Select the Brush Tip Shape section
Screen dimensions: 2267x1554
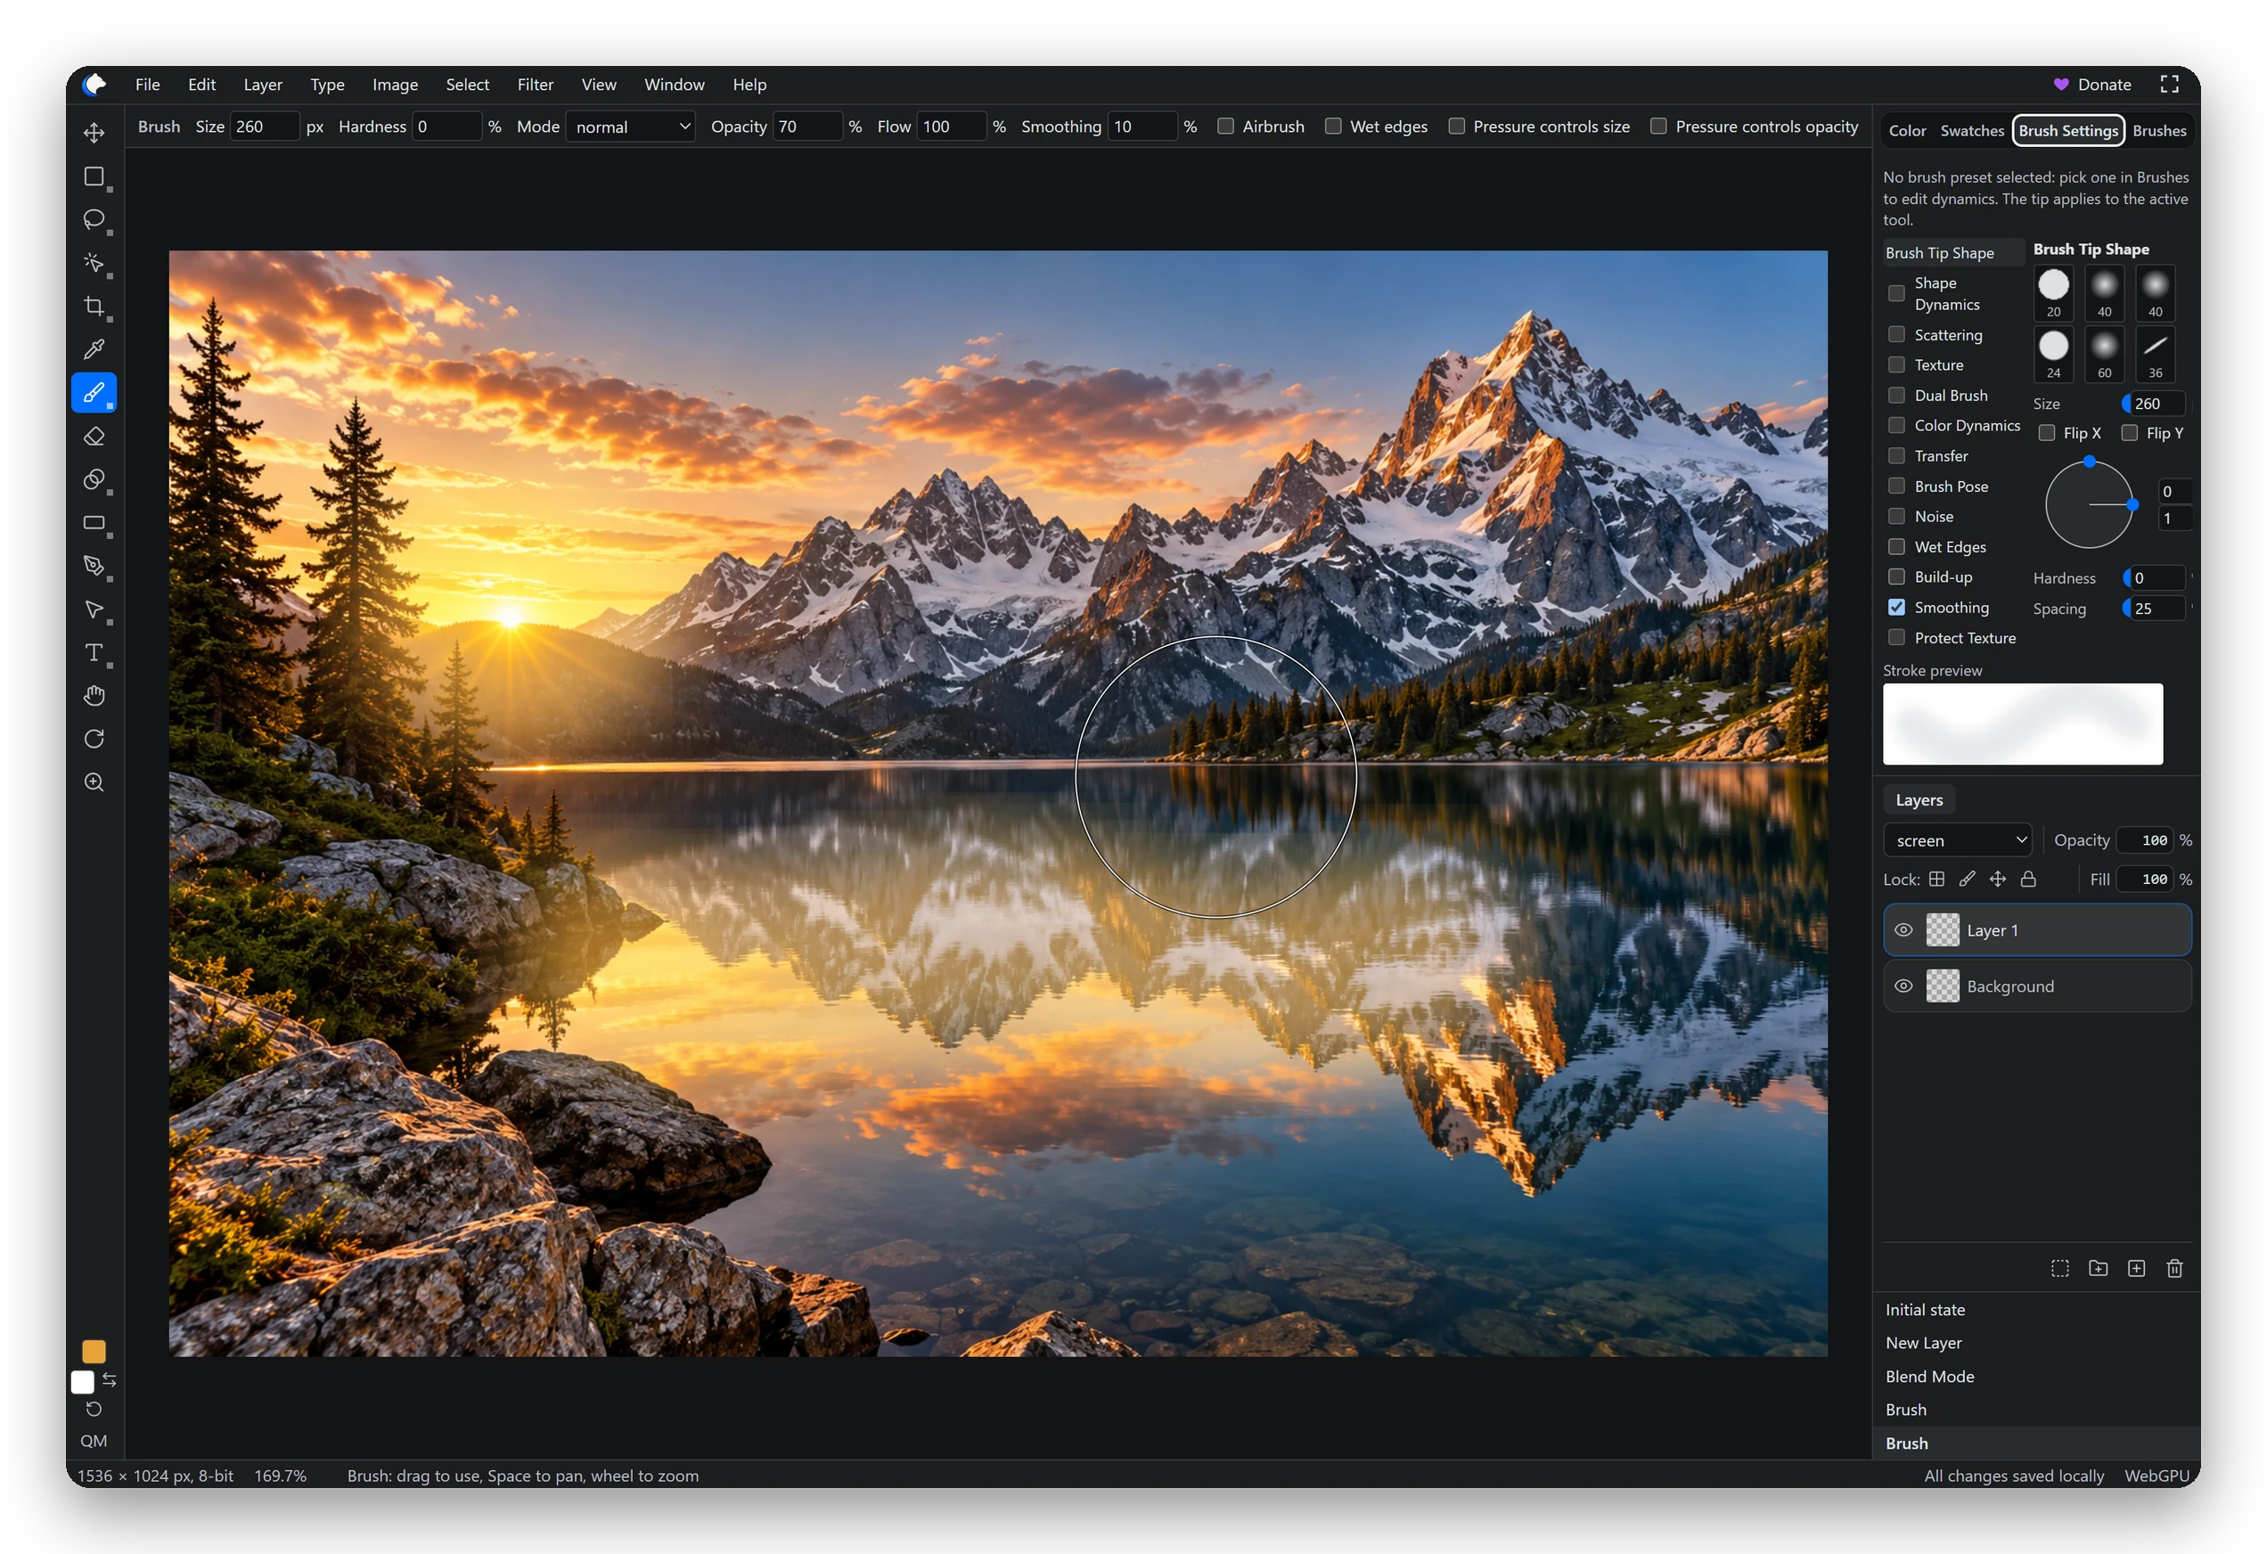pyautogui.click(x=1955, y=253)
